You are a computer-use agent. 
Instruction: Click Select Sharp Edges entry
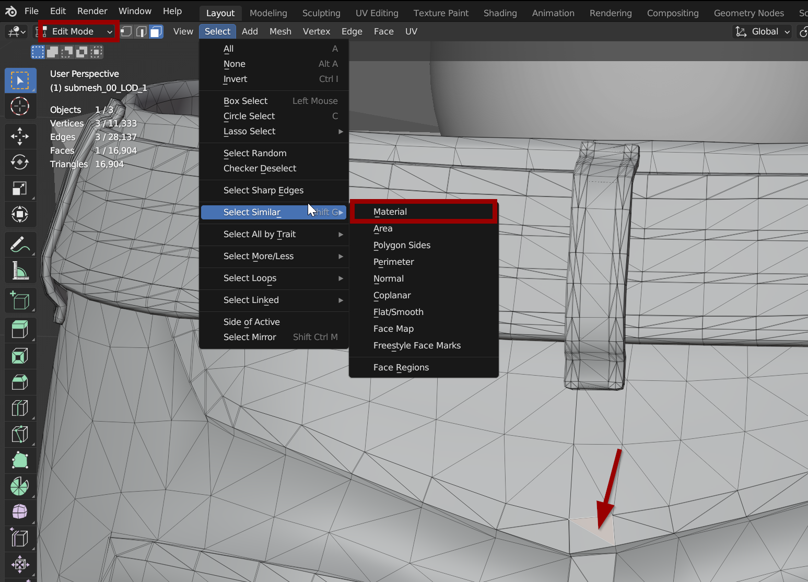tap(263, 190)
